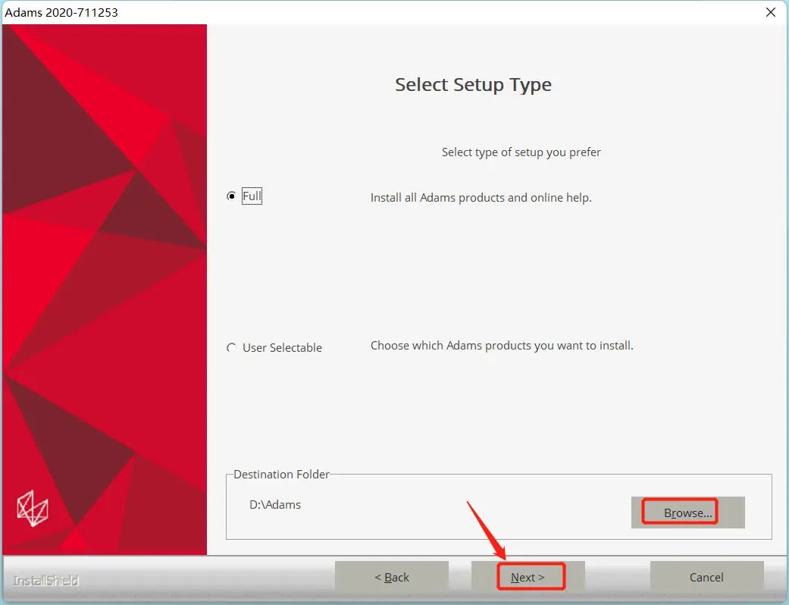Go back with the Back button
The width and height of the screenshot is (789, 605).
coord(392,577)
